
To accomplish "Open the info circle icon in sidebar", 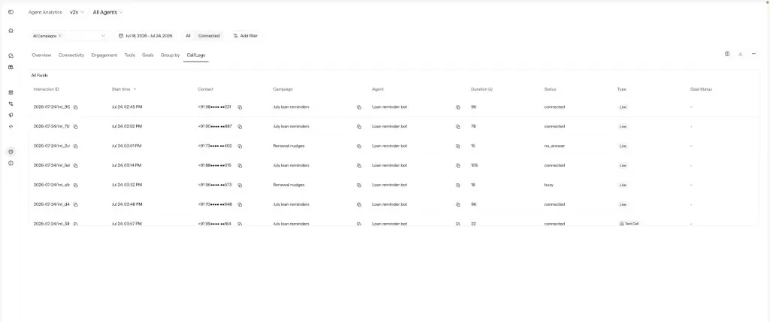I will pos(11,163).
